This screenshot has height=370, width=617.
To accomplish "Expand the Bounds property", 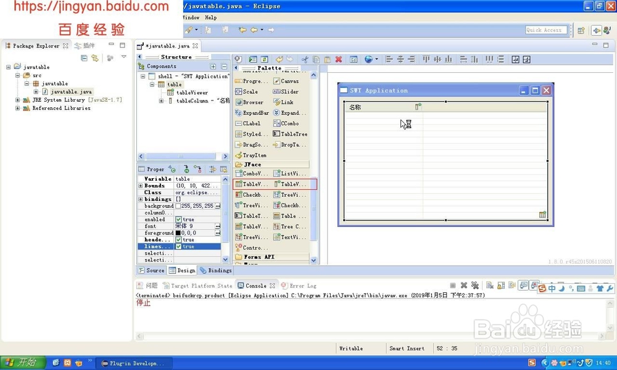I will tap(141, 186).
